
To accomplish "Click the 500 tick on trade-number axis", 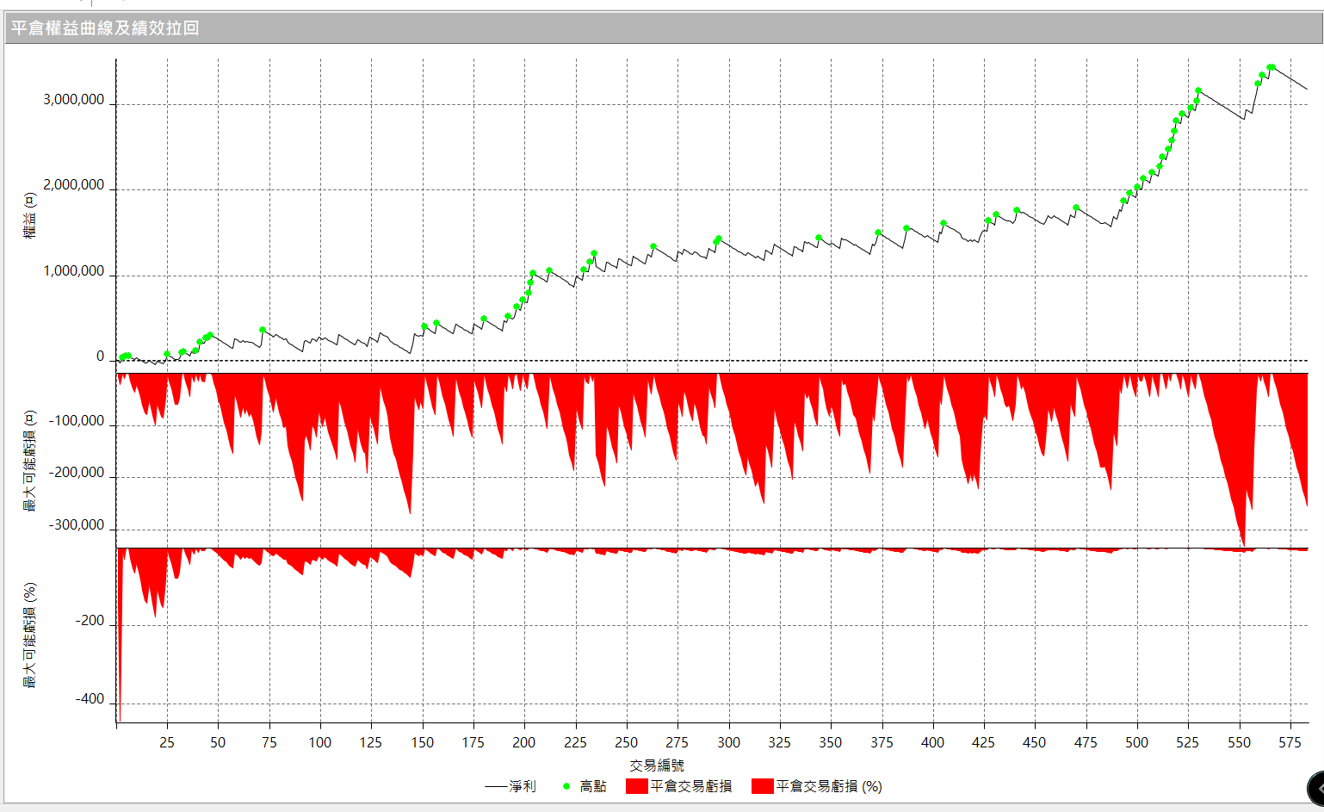I will pos(1137,742).
